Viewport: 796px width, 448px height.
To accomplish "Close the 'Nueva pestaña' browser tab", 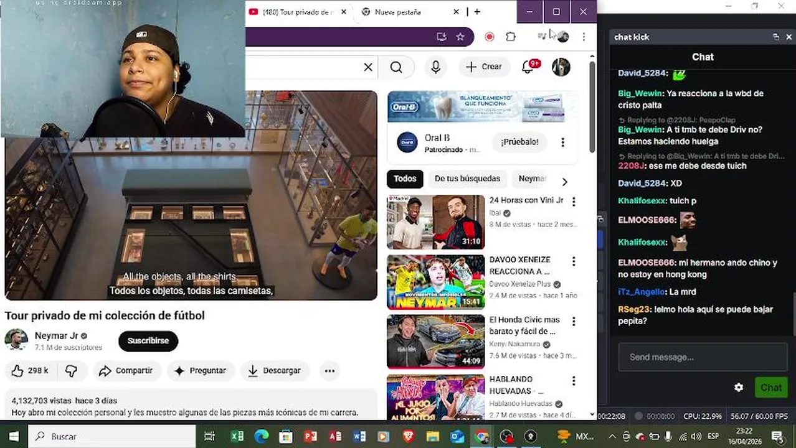I will [457, 12].
